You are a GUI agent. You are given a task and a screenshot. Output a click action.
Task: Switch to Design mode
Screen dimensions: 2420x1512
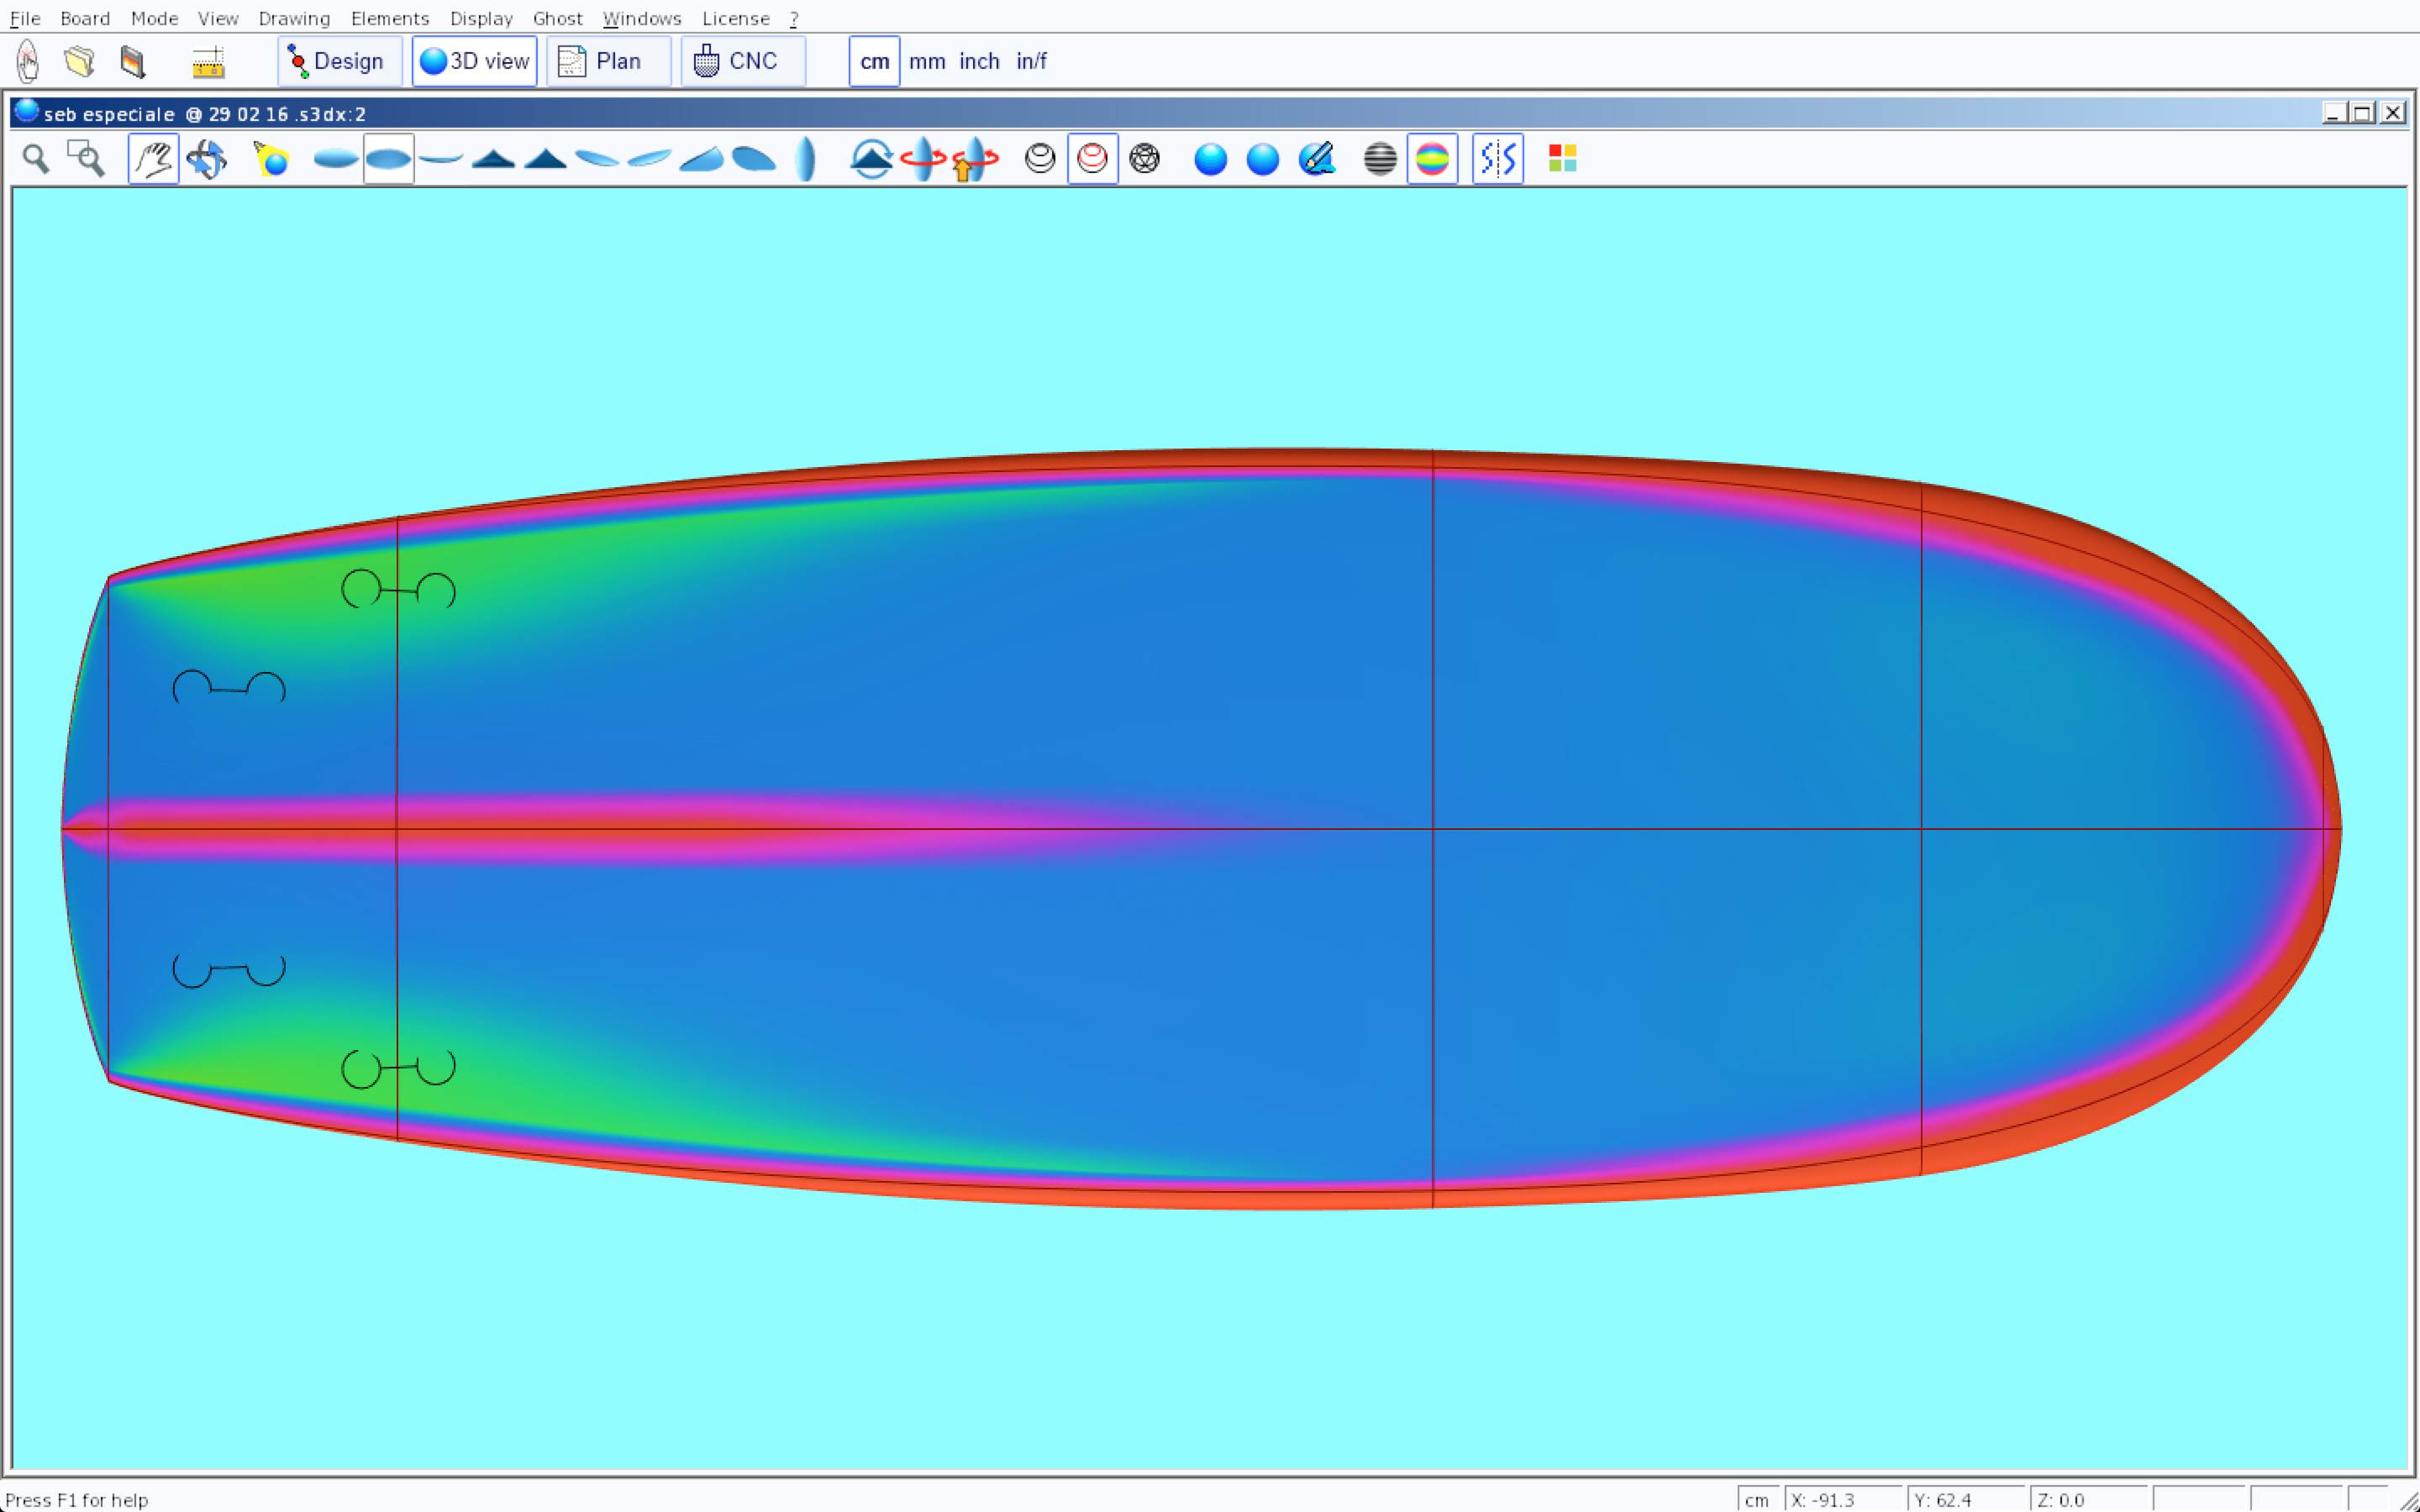[x=339, y=62]
